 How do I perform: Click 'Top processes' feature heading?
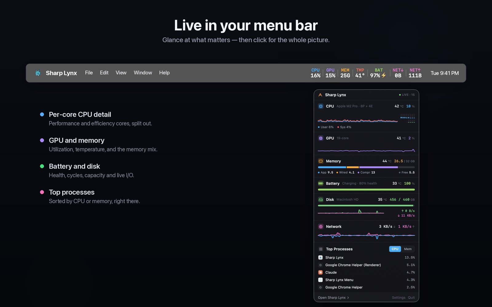point(72,192)
